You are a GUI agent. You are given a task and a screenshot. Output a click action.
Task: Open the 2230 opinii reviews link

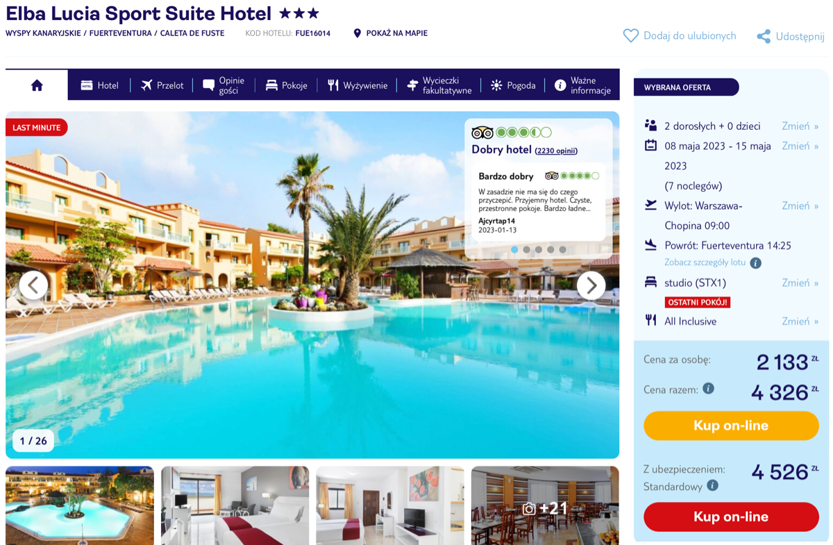point(556,151)
